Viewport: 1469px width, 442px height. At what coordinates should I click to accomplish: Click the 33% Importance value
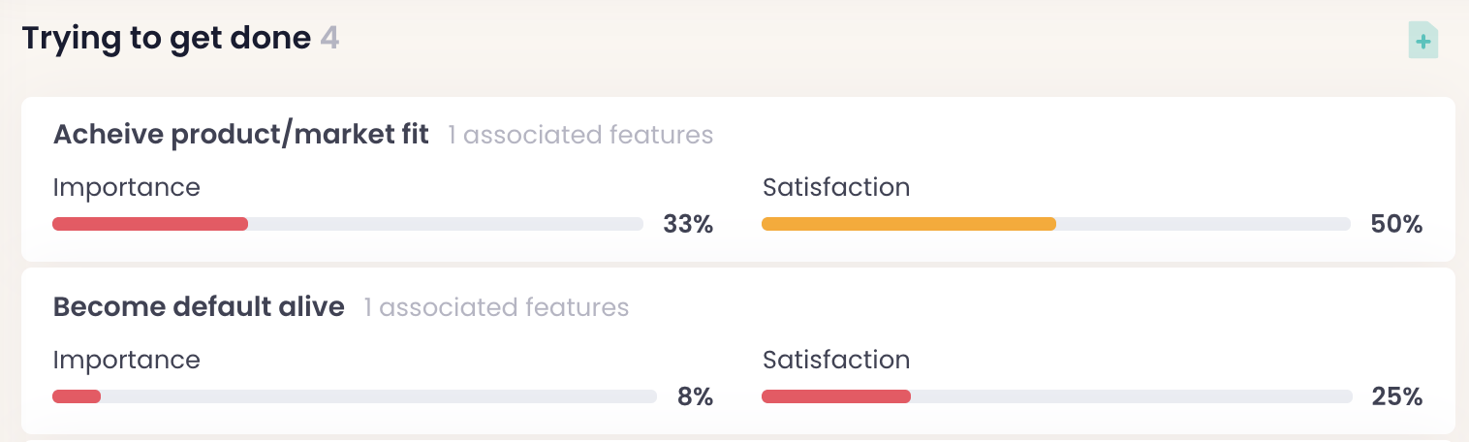pos(688,225)
